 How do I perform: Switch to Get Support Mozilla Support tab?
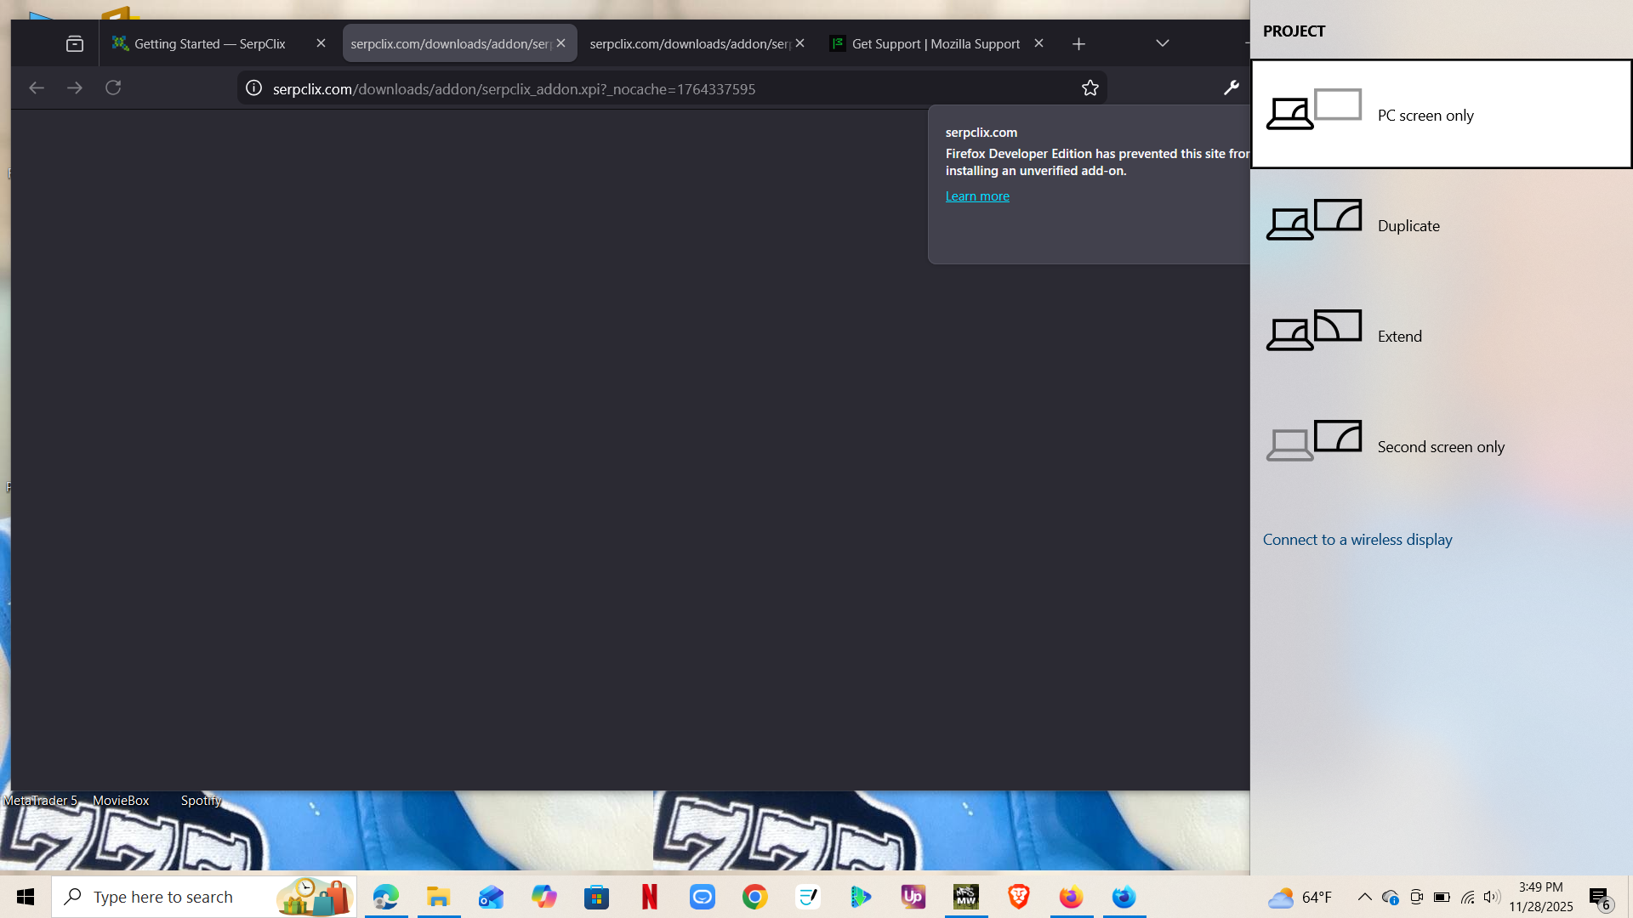tap(935, 43)
